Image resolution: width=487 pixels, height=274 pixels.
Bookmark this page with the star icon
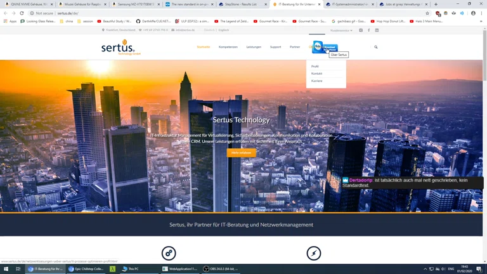[427, 13]
